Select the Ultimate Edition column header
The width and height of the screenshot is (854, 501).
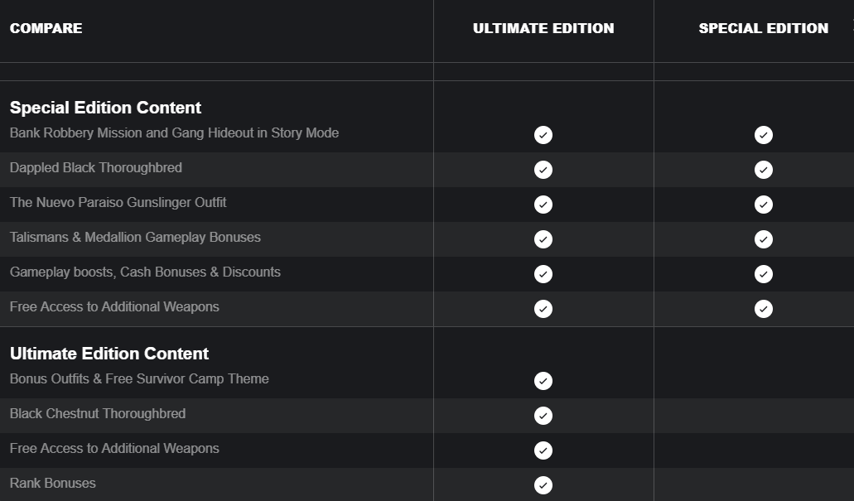point(543,28)
